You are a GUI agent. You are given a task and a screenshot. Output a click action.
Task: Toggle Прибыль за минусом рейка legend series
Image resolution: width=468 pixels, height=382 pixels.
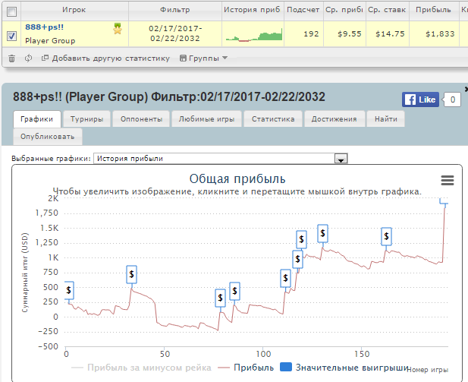click(141, 368)
